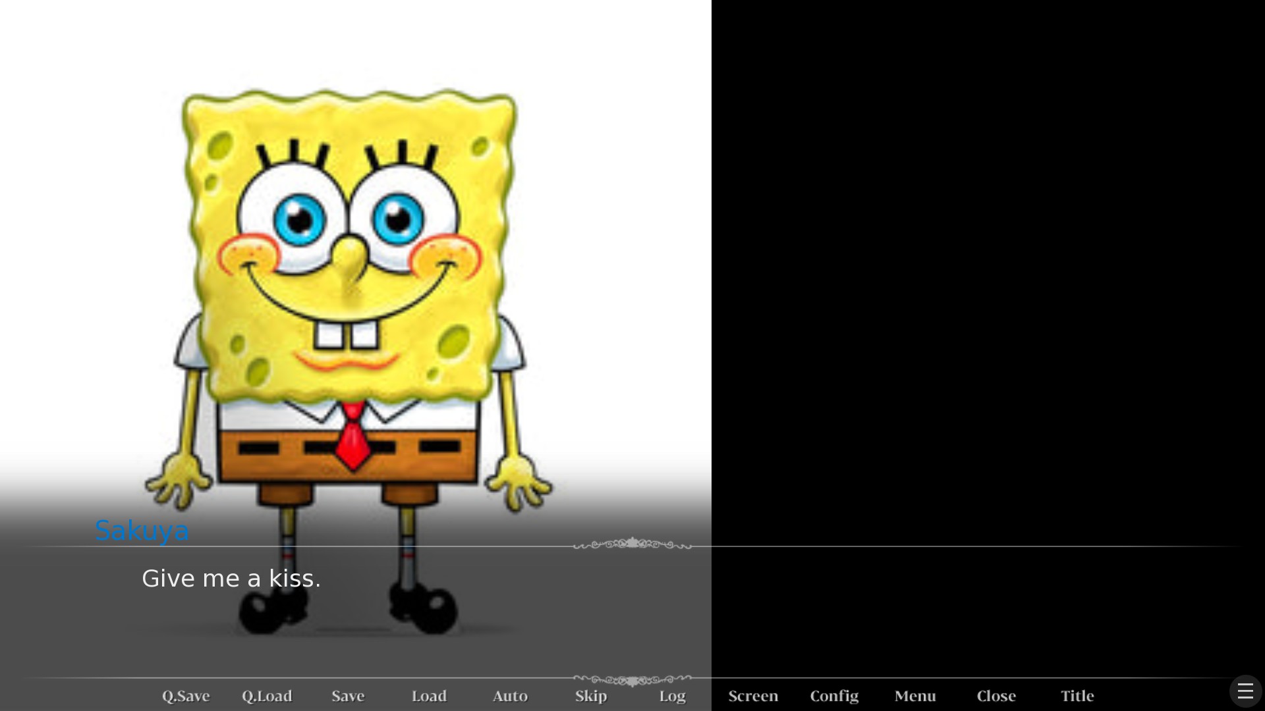Hide message window with Close
The width and height of the screenshot is (1265, 711).
click(x=996, y=696)
